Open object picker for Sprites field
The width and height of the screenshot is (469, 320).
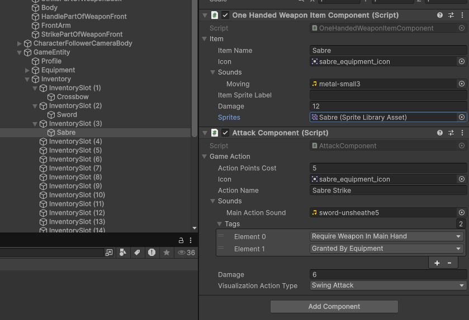[x=462, y=117]
